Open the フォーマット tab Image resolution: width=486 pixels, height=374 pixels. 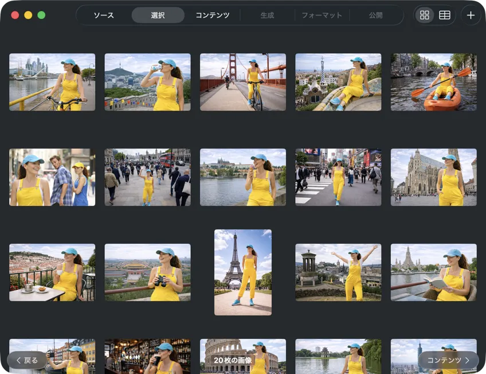[322, 15]
